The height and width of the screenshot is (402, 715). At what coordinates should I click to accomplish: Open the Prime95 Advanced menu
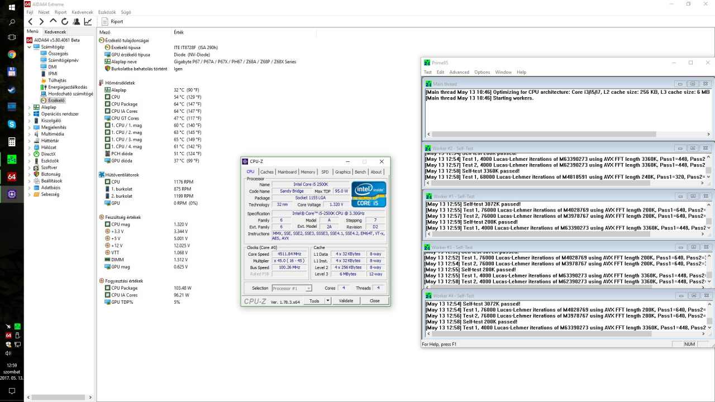459,72
